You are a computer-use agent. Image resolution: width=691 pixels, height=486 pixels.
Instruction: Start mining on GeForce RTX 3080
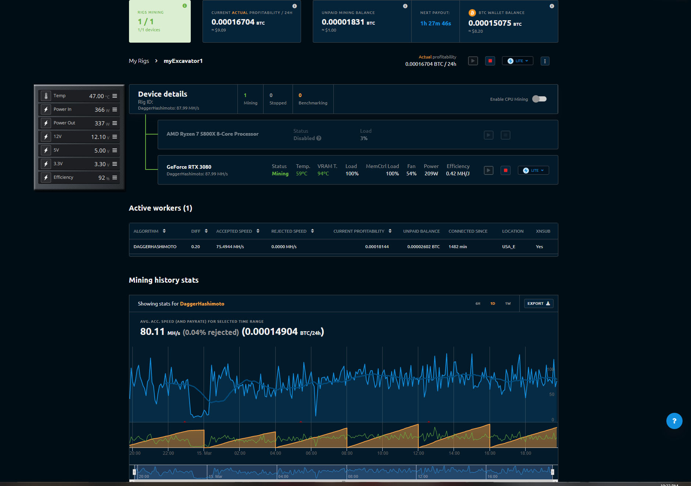point(488,170)
